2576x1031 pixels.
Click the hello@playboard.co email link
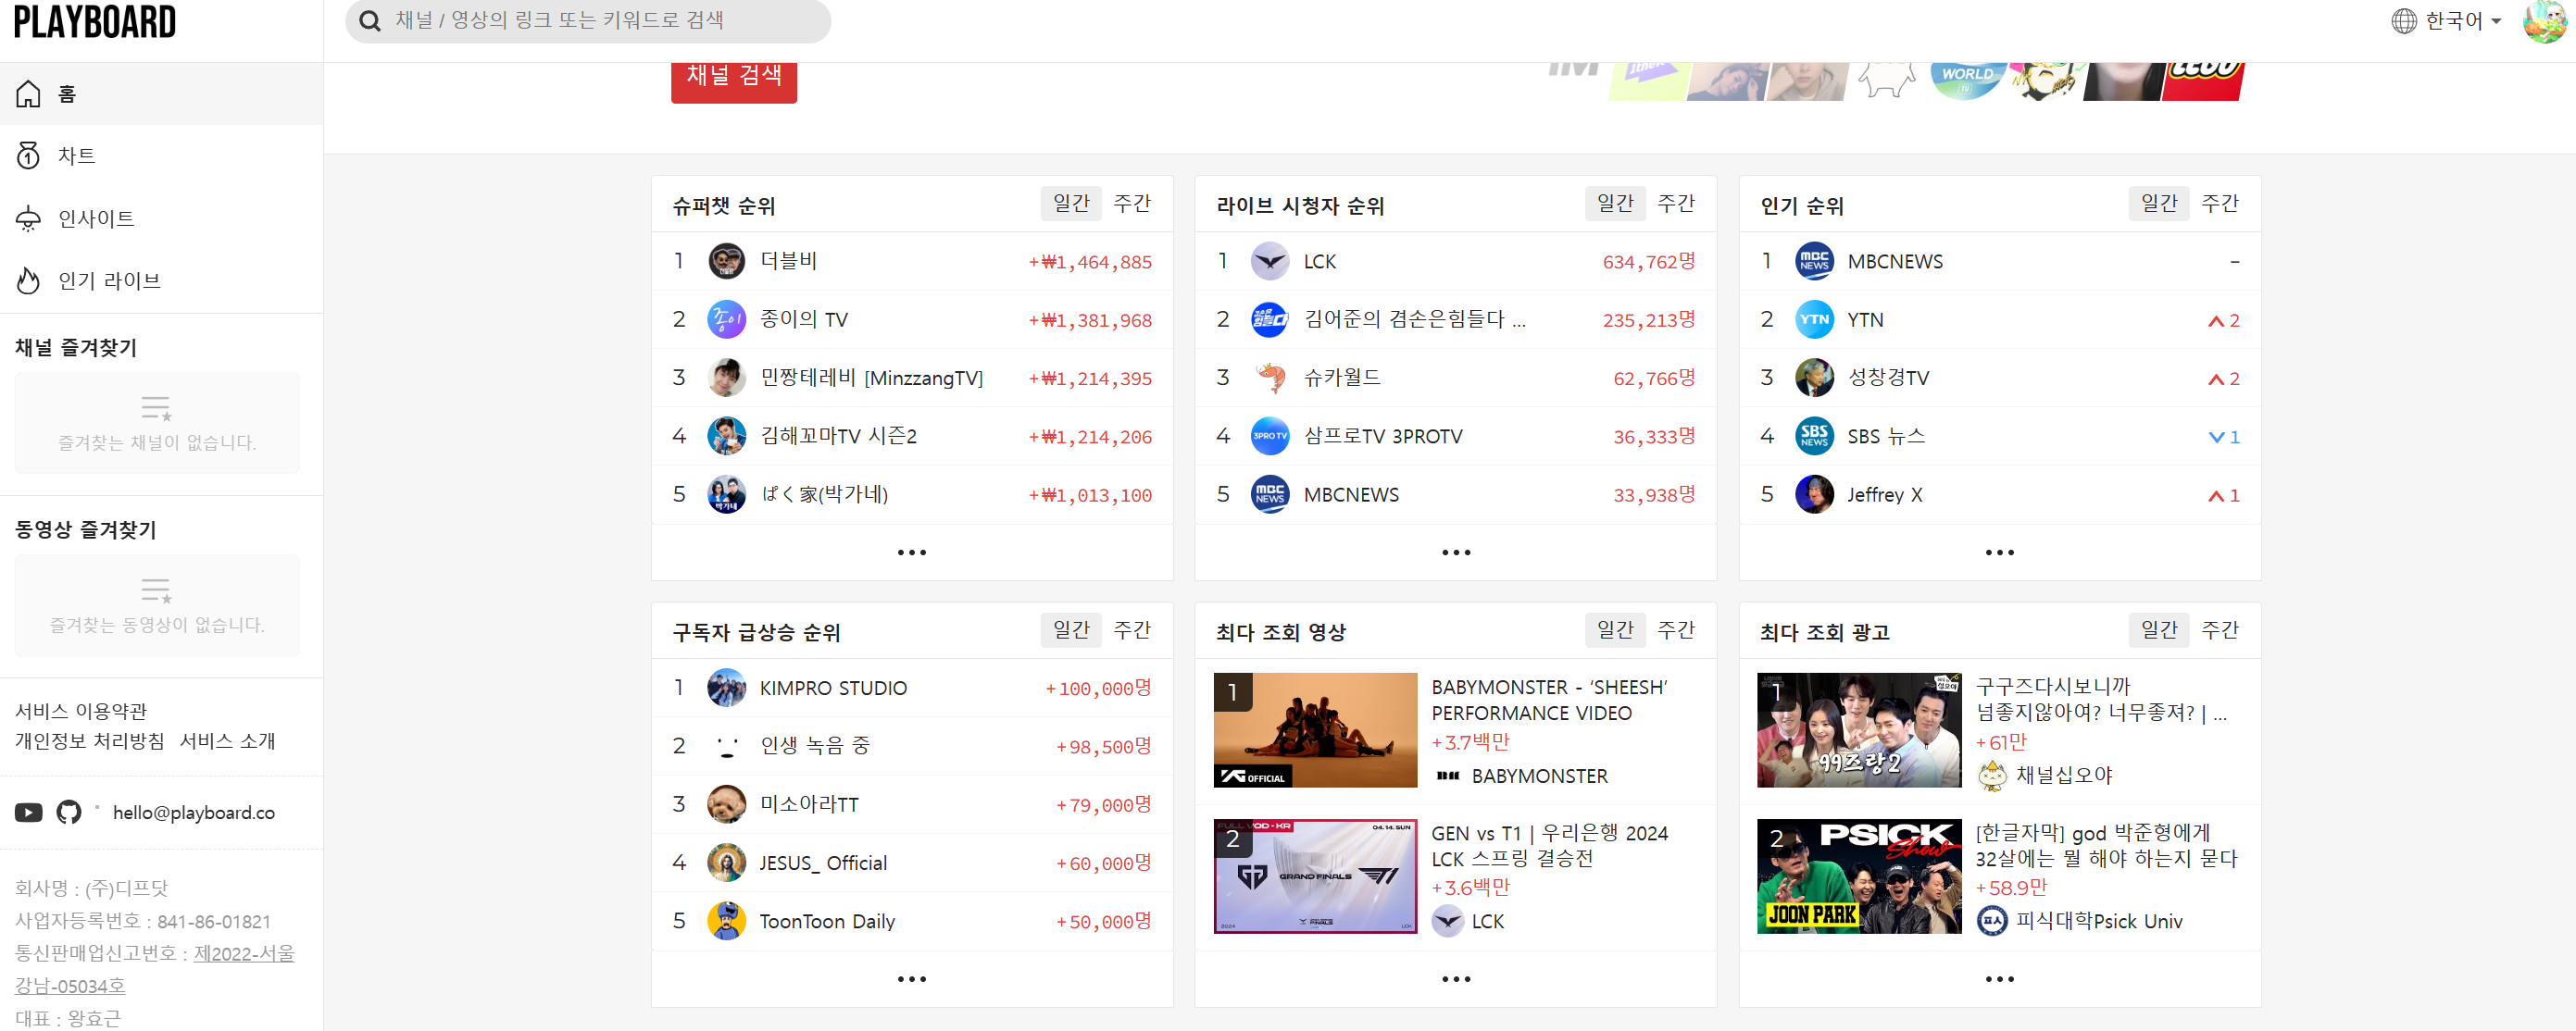tap(194, 814)
